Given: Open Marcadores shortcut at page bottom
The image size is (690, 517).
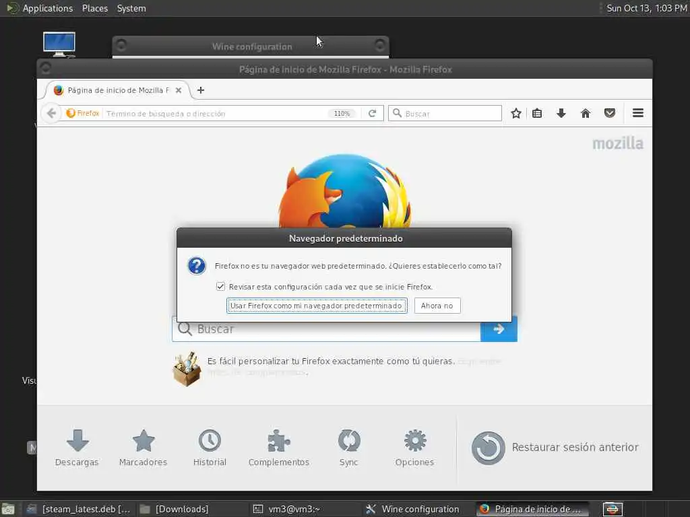Looking at the screenshot, I should 144,448.
